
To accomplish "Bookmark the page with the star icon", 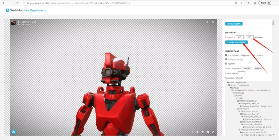I will (x=242, y=3).
